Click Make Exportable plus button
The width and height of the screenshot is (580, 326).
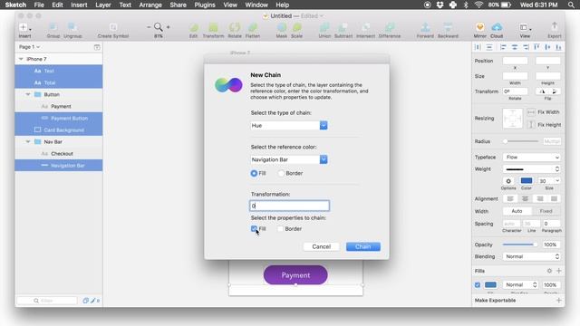(559, 300)
